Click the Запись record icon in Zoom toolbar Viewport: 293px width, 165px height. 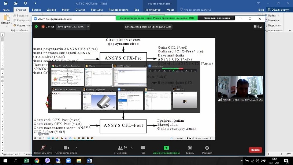[x=190, y=148]
